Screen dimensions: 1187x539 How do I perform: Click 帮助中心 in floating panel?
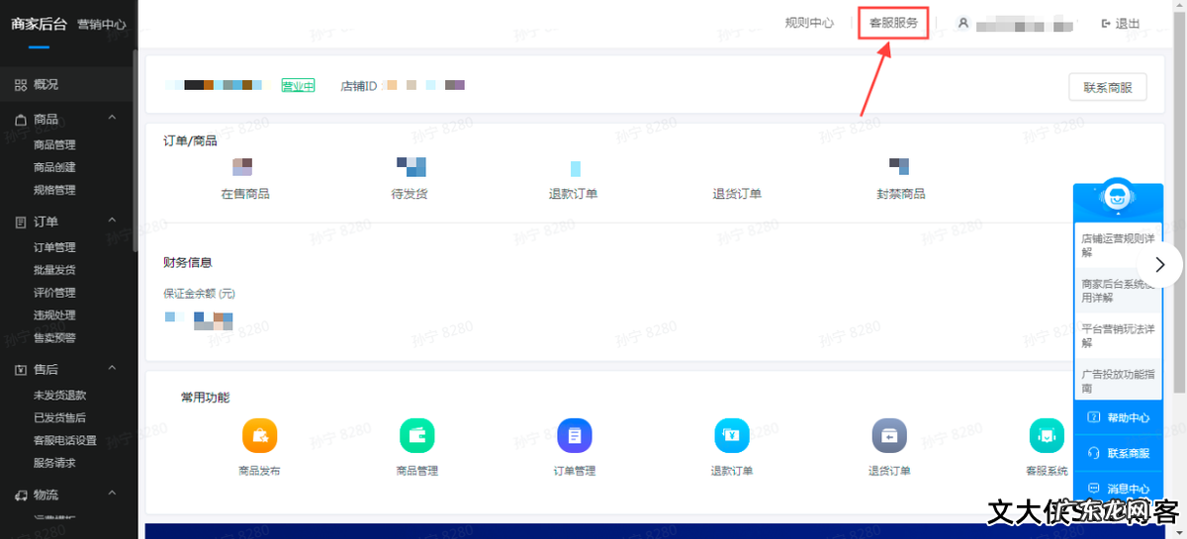1128,417
